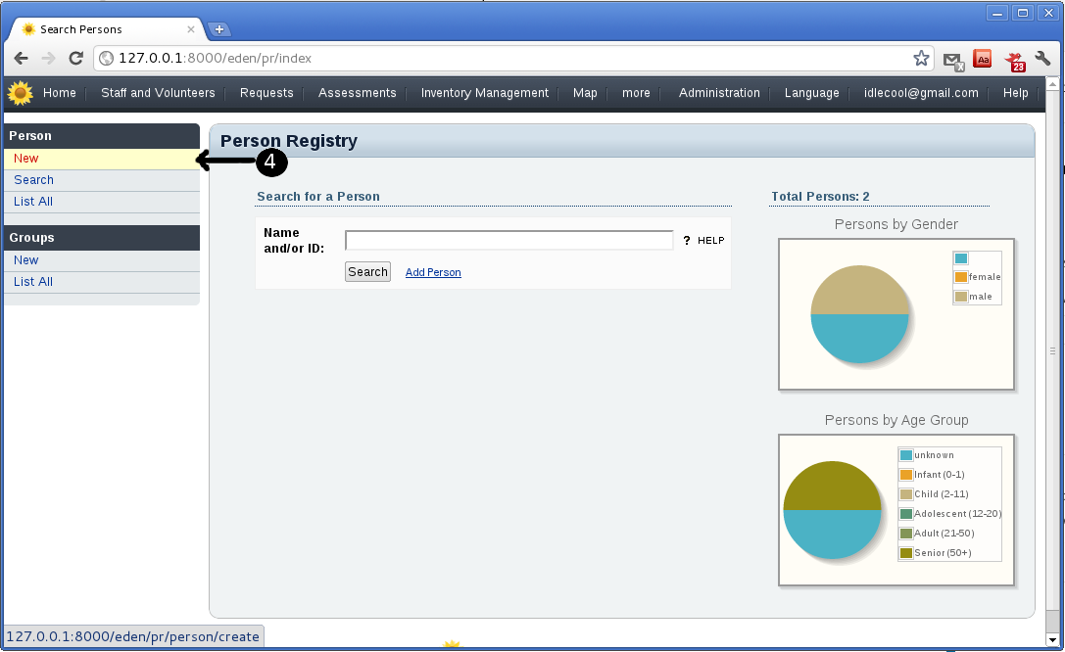
Task: Open the Language menu
Action: click(x=811, y=93)
